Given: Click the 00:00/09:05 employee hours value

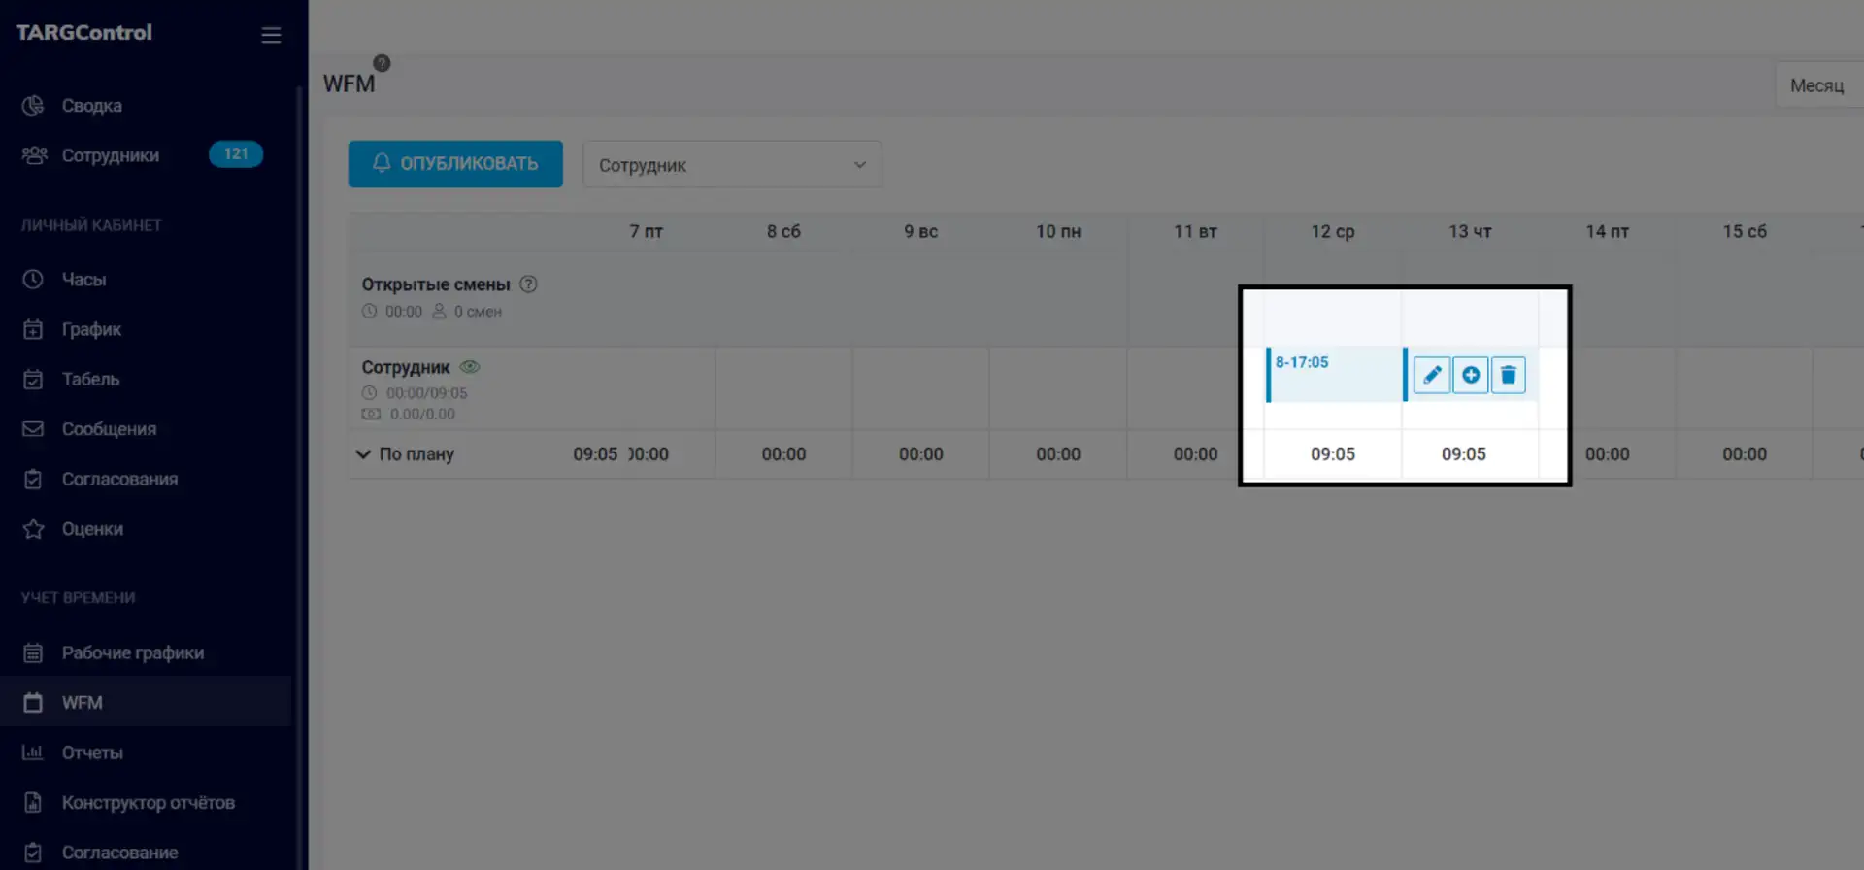Looking at the screenshot, I should point(426,393).
